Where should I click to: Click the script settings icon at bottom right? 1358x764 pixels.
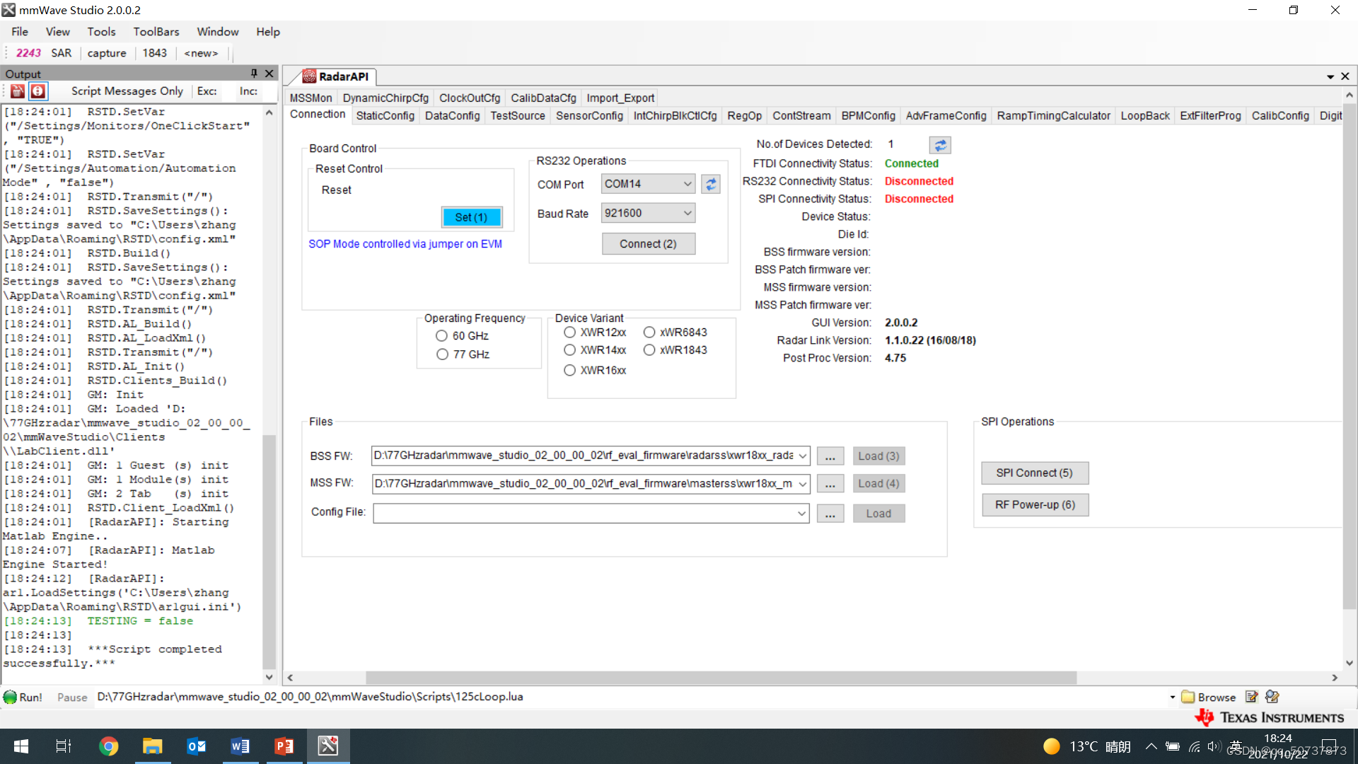1272,697
